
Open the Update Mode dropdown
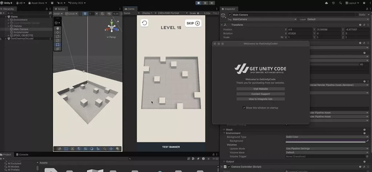(x=327, y=148)
